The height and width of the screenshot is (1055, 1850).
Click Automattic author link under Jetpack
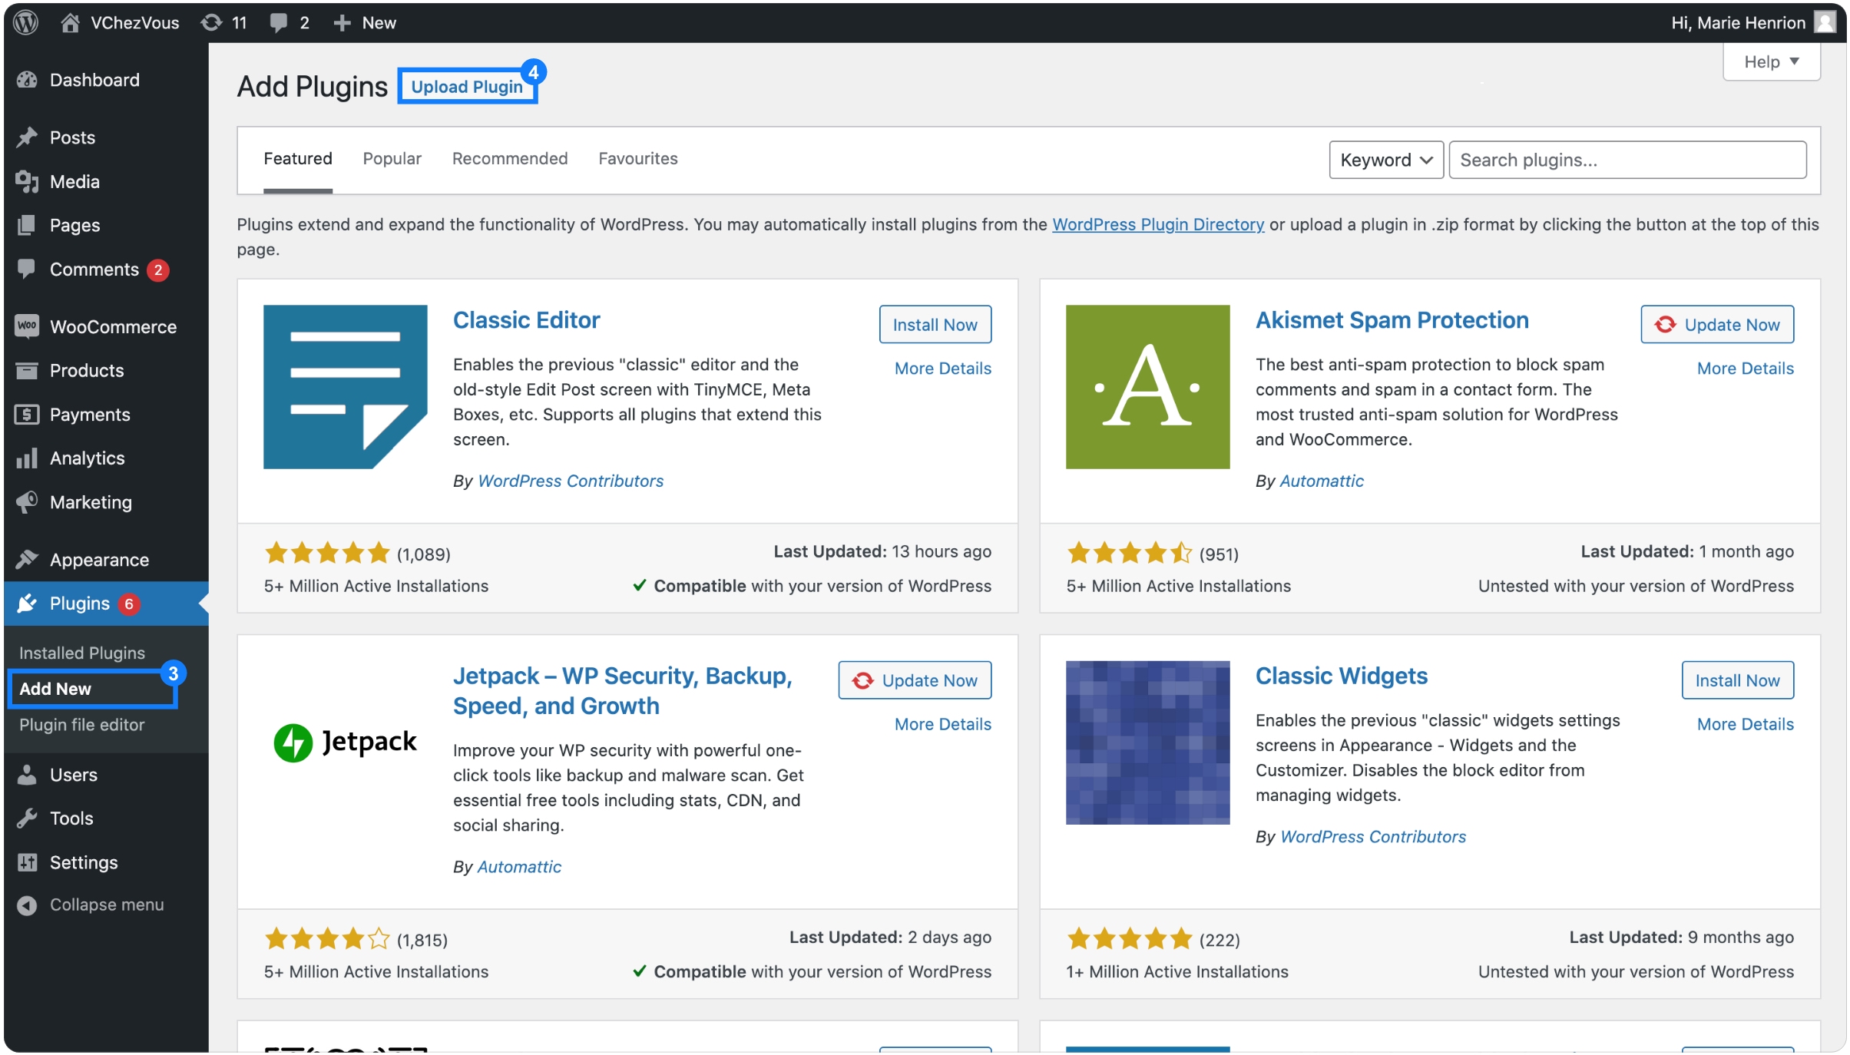pos(519,867)
